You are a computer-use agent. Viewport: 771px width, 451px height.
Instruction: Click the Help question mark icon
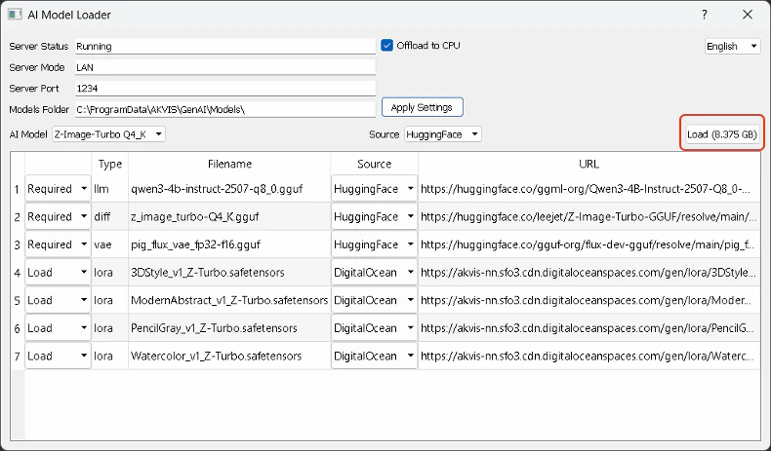pyautogui.click(x=705, y=15)
